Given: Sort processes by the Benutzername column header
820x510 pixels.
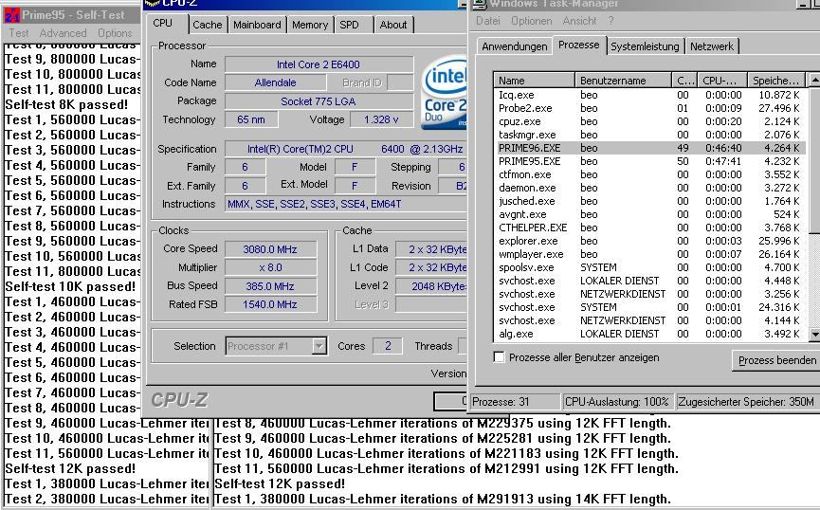Looking at the screenshot, I should point(623,81).
